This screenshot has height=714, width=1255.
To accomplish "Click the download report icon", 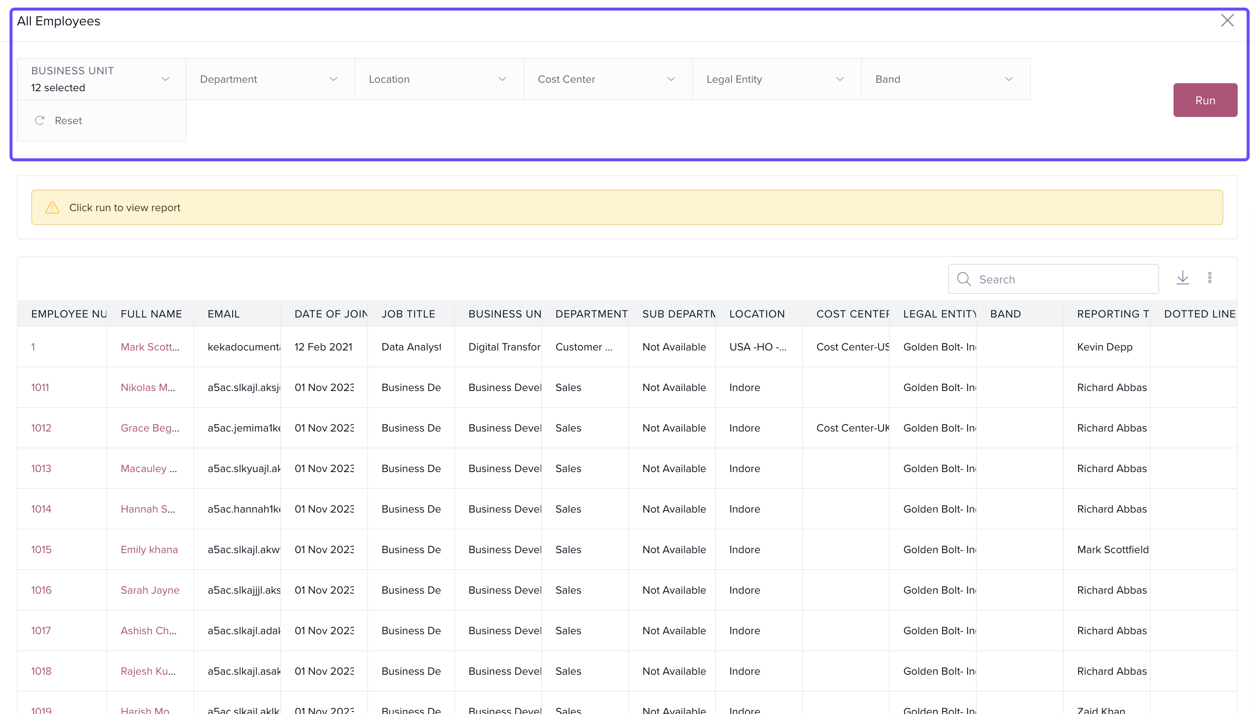I will click(1182, 278).
